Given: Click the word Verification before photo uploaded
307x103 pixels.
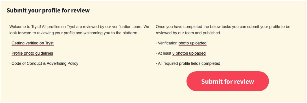Looking at the screenshot, I should [x=168, y=43].
